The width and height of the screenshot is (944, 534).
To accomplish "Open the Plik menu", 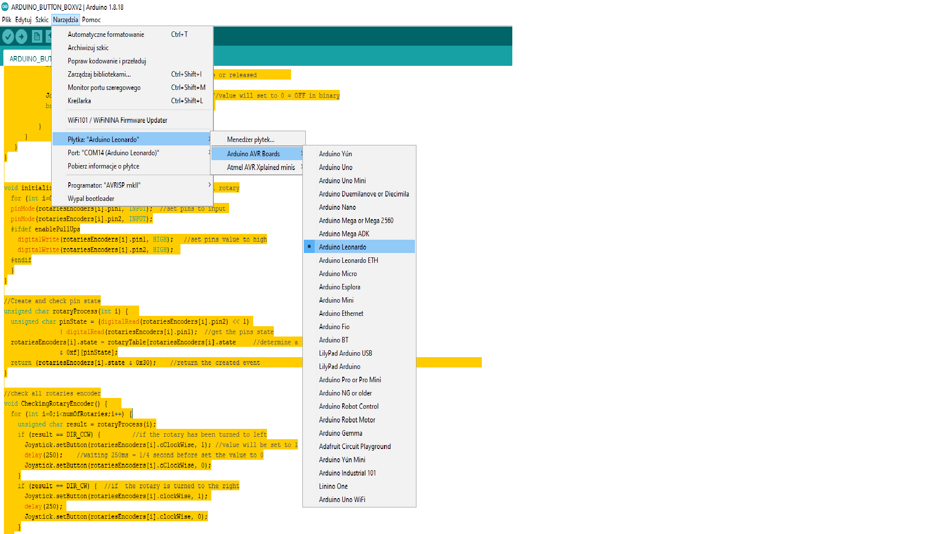I will 6,20.
